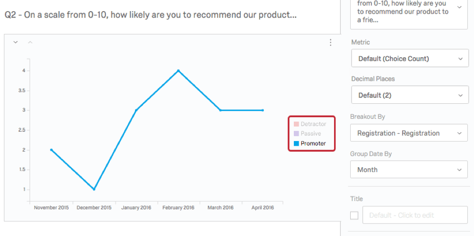Enable the custom Title checkbox
Image resolution: width=474 pixels, height=236 pixels.
pos(355,215)
